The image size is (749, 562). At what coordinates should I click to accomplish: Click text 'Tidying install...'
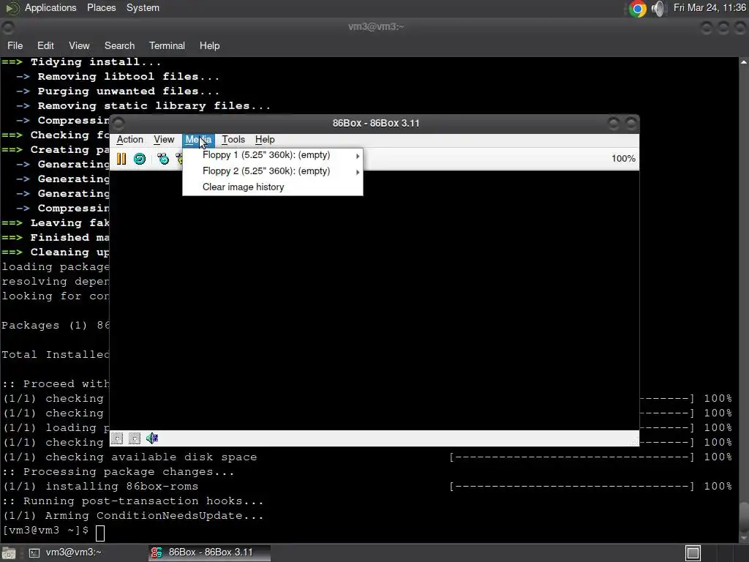96,62
